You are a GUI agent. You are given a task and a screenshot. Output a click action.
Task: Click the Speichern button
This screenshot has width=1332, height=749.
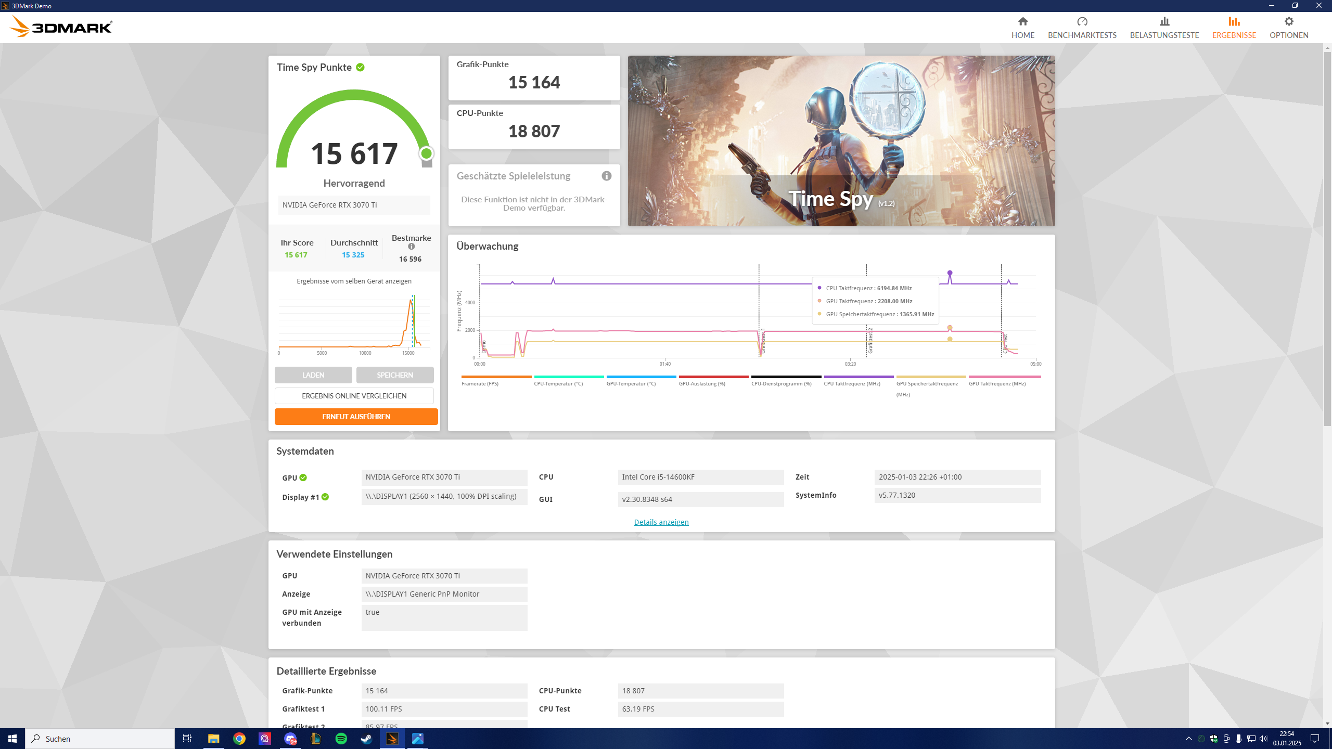click(394, 375)
